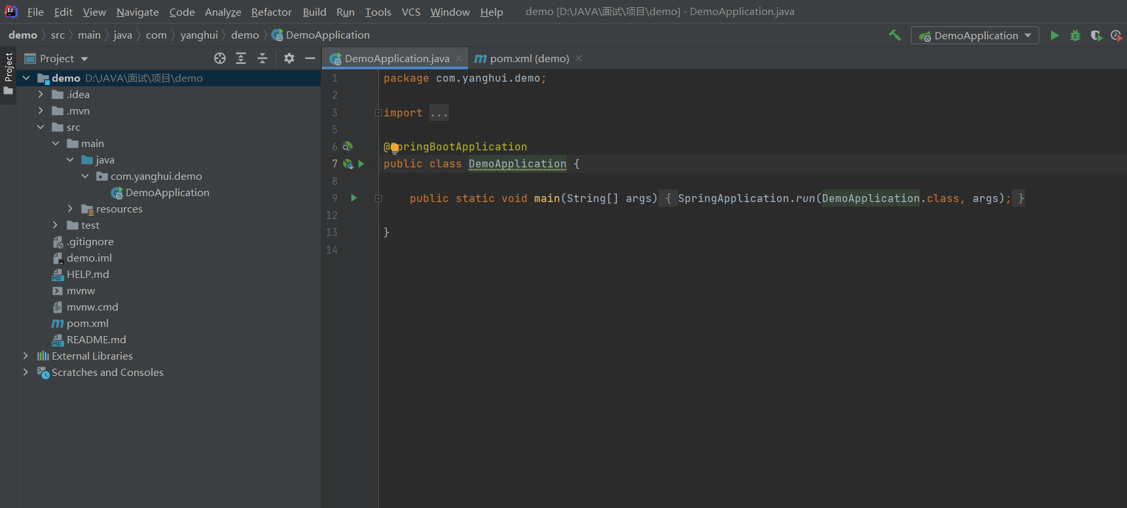Open the Analyze menu

click(223, 12)
